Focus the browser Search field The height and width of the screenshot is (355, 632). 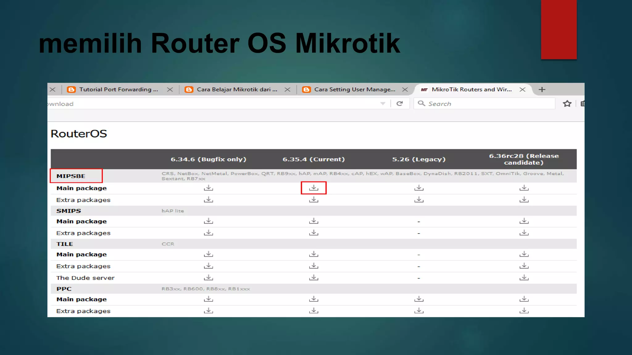[x=484, y=104]
